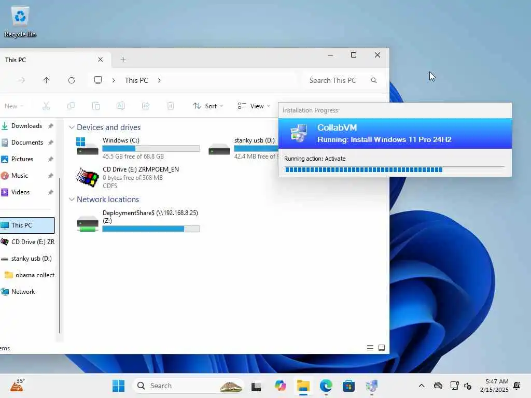Click the Share icon in the toolbar
This screenshot has height=398, width=531.
(146, 106)
